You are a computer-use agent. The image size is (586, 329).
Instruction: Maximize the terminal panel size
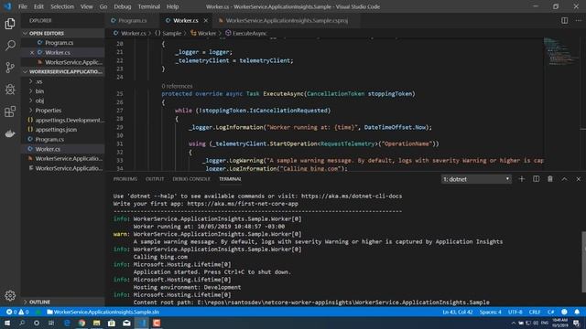564,179
